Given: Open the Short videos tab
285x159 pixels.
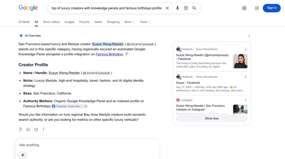Looking at the screenshot, I should [51, 22].
